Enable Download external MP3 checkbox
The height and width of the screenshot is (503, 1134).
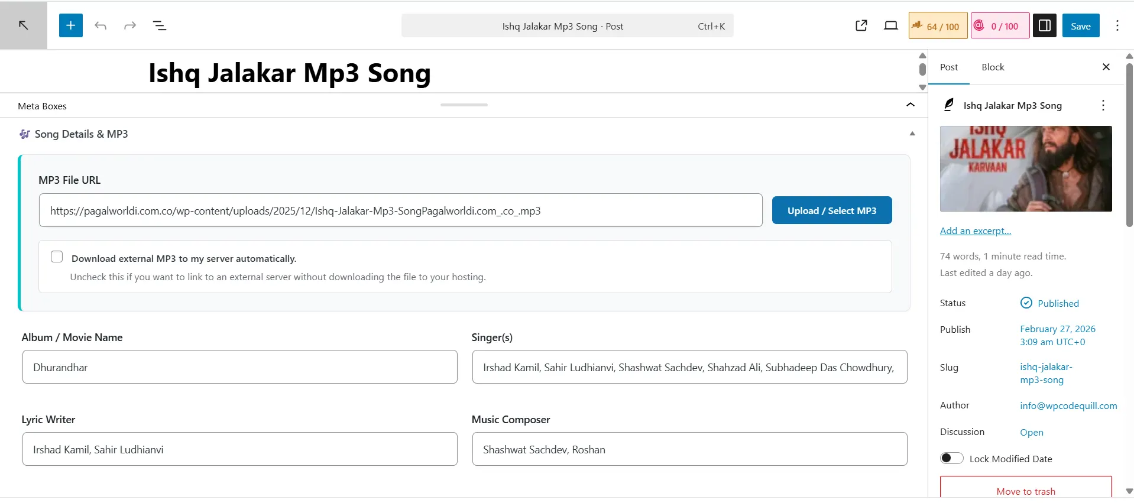(x=57, y=257)
